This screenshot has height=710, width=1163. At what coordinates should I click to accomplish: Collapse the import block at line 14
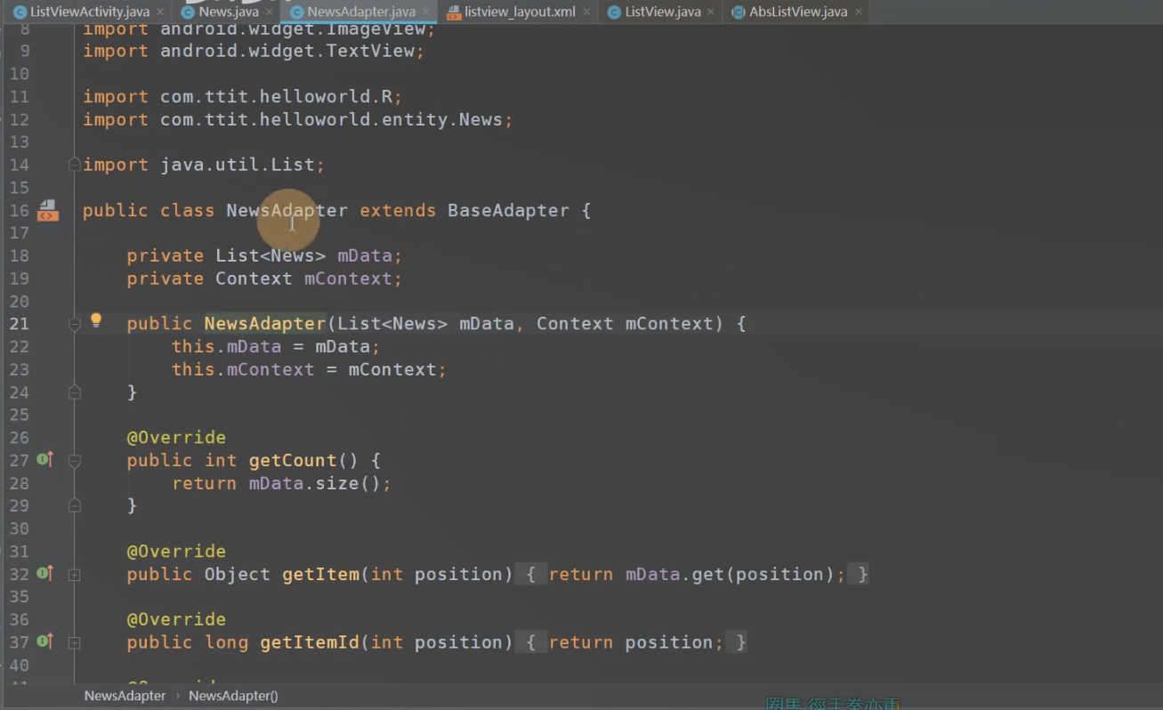tap(75, 165)
